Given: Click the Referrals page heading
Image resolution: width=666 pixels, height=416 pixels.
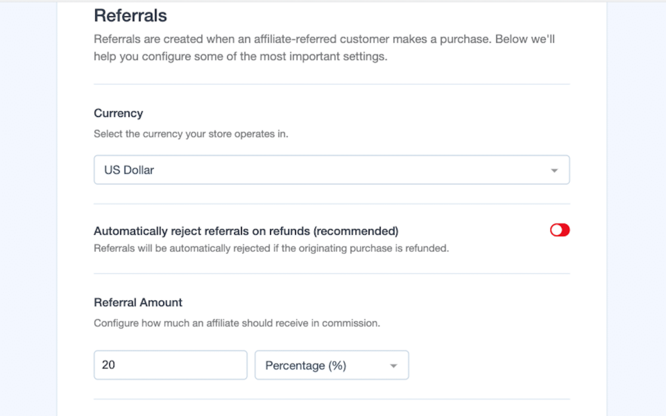Looking at the screenshot, I should pyautogui.click(x=130, y=15).
